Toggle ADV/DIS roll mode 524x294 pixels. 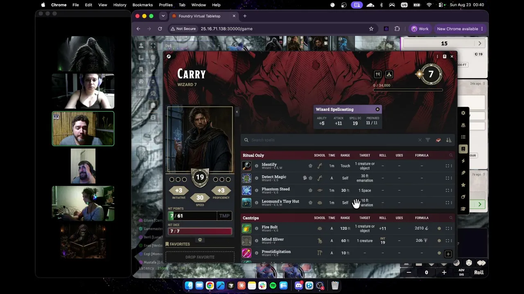[461, 272]
